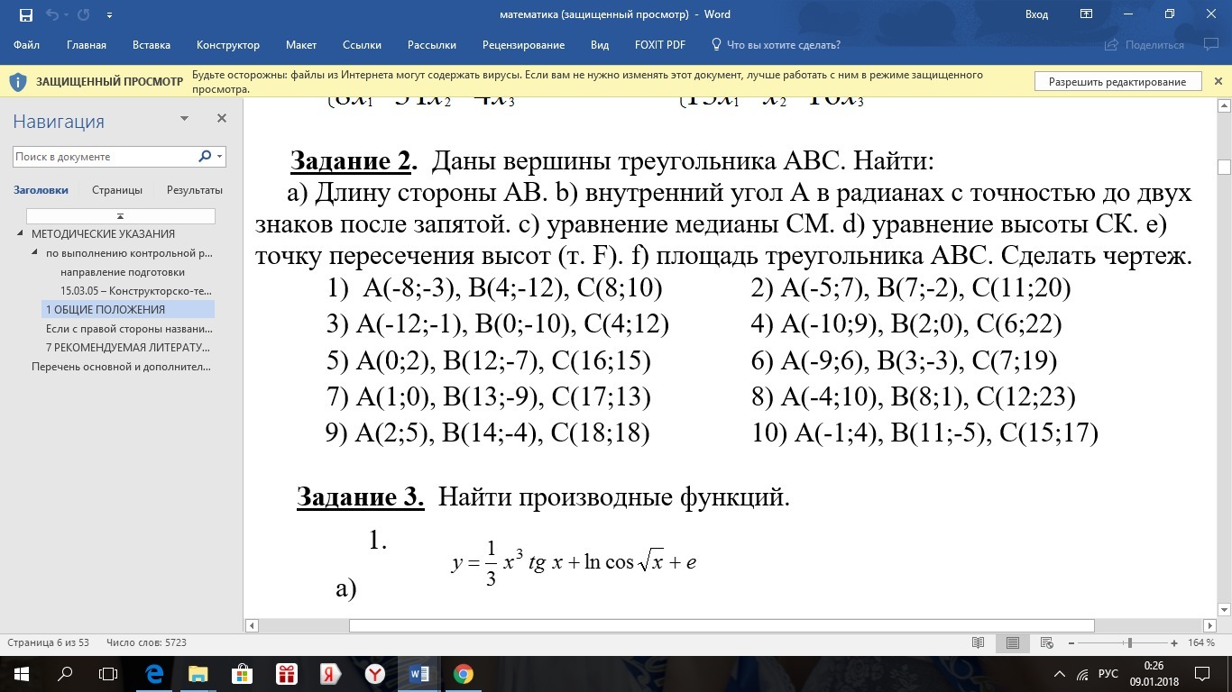Image resolution: width=1232 pixels, height=692 pixels.
Task: Click horizontal scrollbar left arrow
Action: click(x=252, y=625)
